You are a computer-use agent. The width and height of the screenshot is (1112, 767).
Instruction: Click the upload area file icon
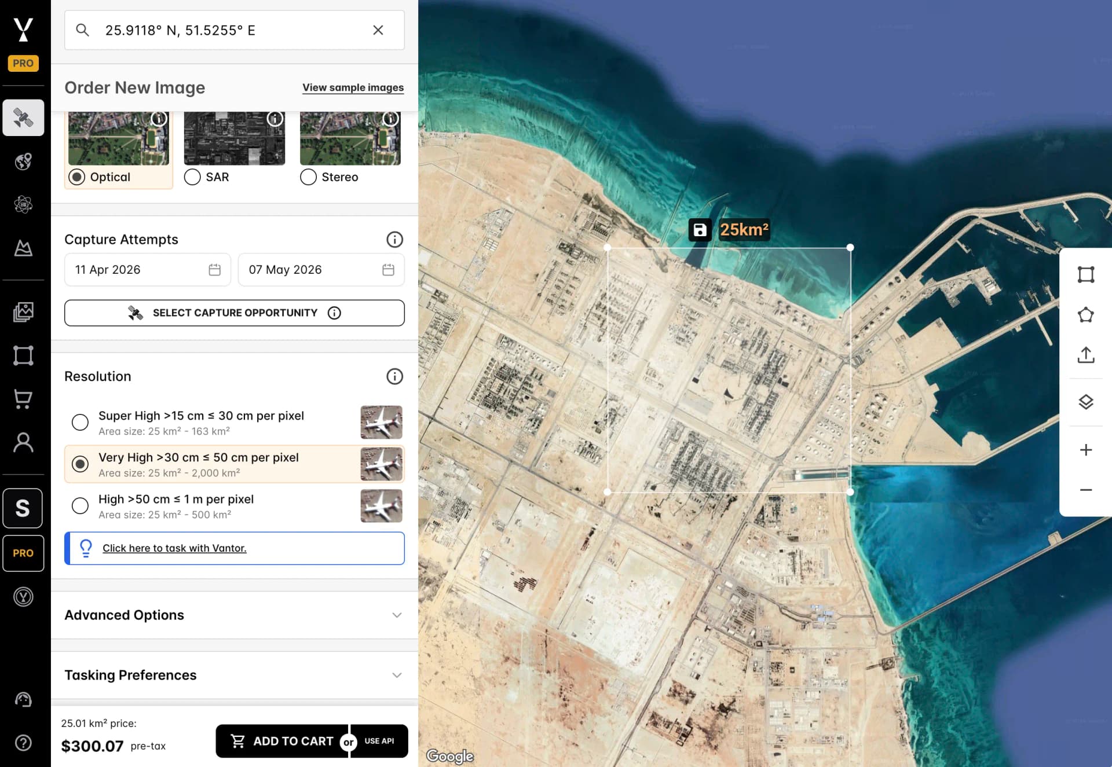1085,355
